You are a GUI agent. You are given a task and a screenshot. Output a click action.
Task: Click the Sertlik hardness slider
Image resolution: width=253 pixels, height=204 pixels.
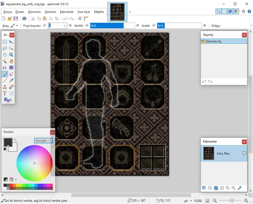[112, 25]
